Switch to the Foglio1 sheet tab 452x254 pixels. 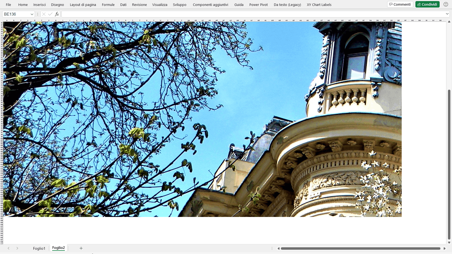click(x=39, y=248)
